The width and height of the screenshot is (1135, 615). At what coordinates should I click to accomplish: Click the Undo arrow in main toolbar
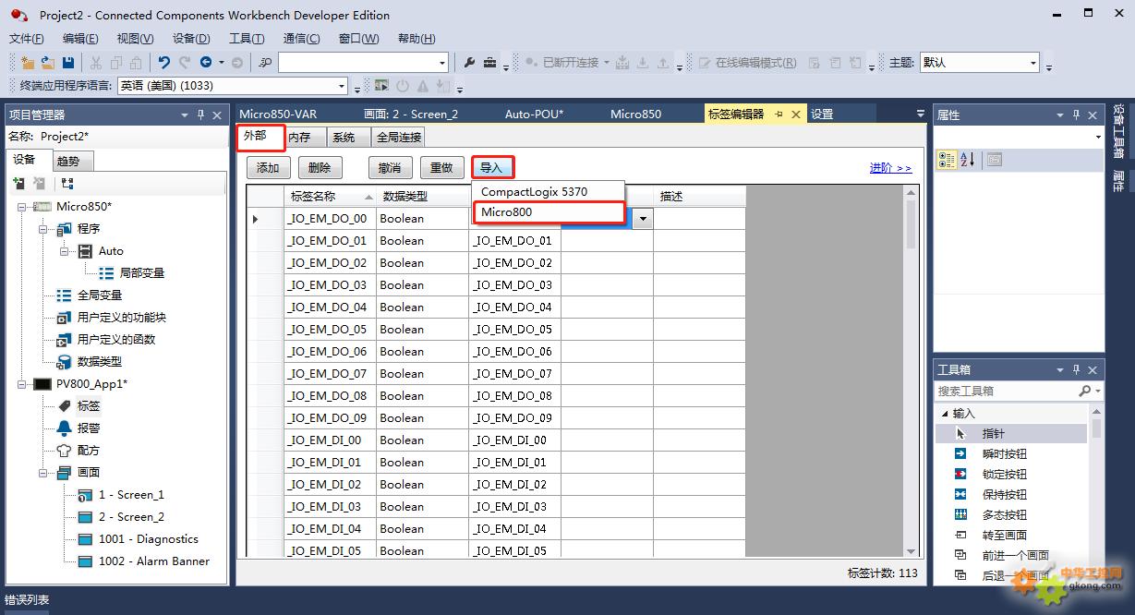click(x=164, y=63)
